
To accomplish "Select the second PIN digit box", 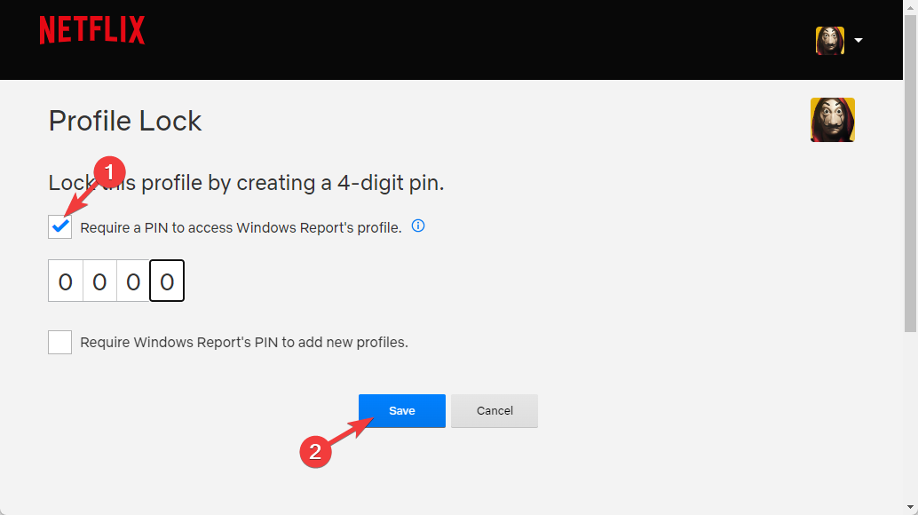I will pyautogui.click(x=99, y=281).
